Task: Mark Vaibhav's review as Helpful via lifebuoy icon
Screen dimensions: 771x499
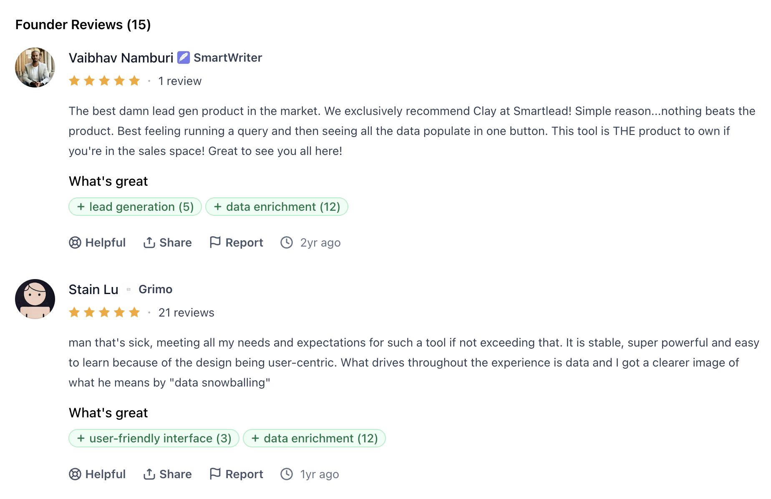Action: 75,242
